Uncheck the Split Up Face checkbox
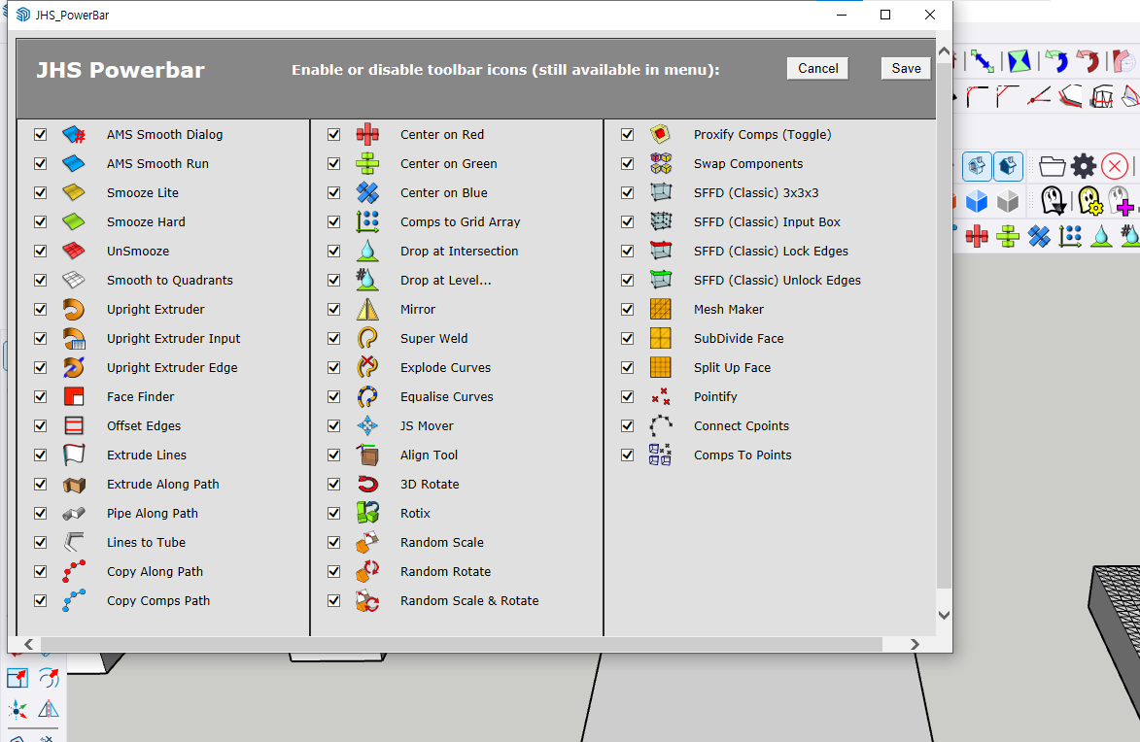 [x=628, y=368]
